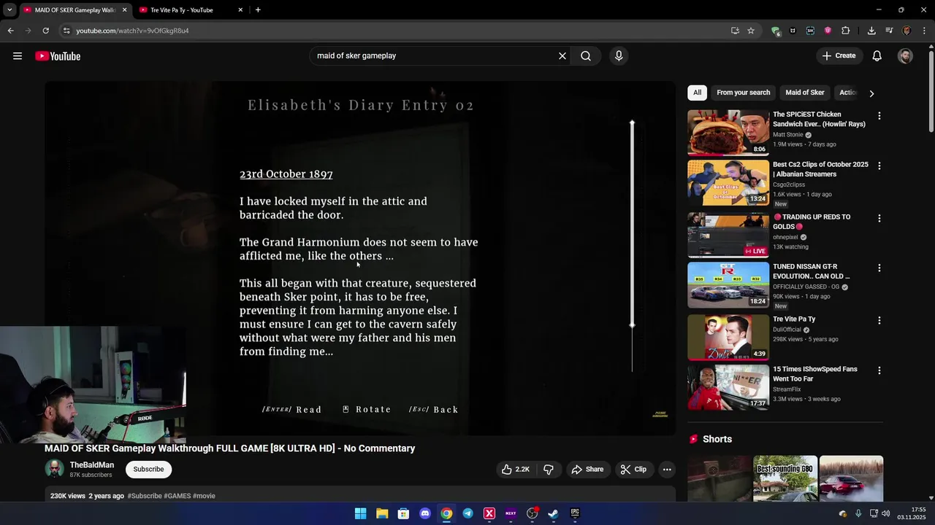Open TheBaldMan channel avatar
The height and width of the screenshot is (525, 935).
(x=55, y=469)
